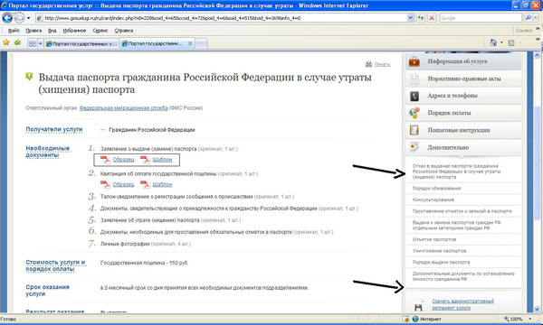Click the Home page icon in toolbar
The image size is (543, 325).
[x=493, y=42]
